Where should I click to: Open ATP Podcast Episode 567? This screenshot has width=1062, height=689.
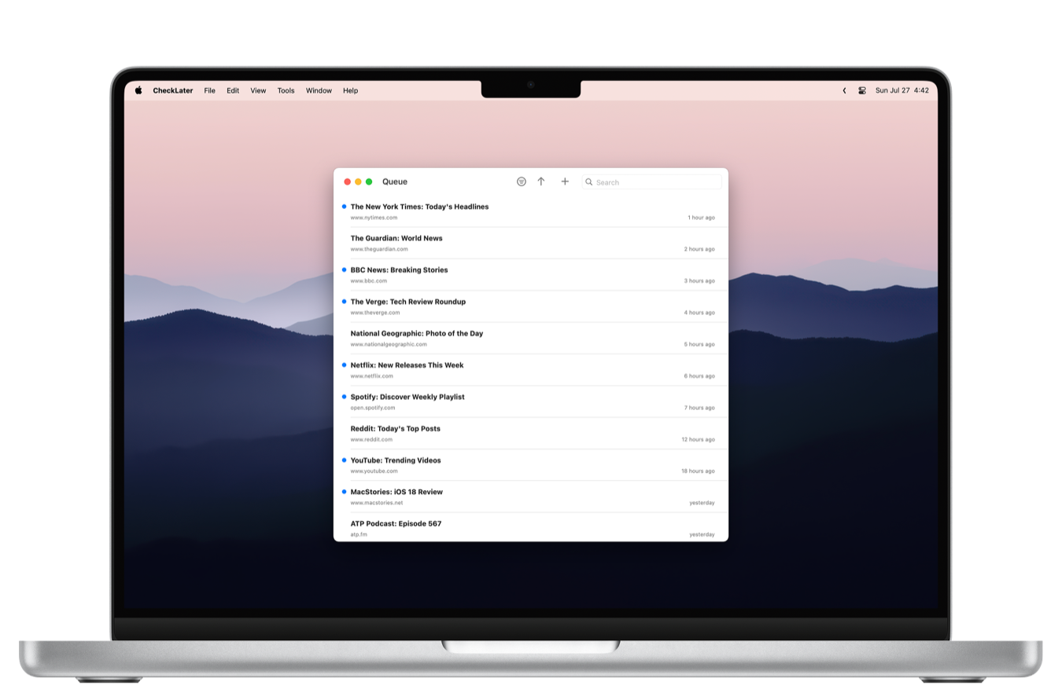click(396, 523)
